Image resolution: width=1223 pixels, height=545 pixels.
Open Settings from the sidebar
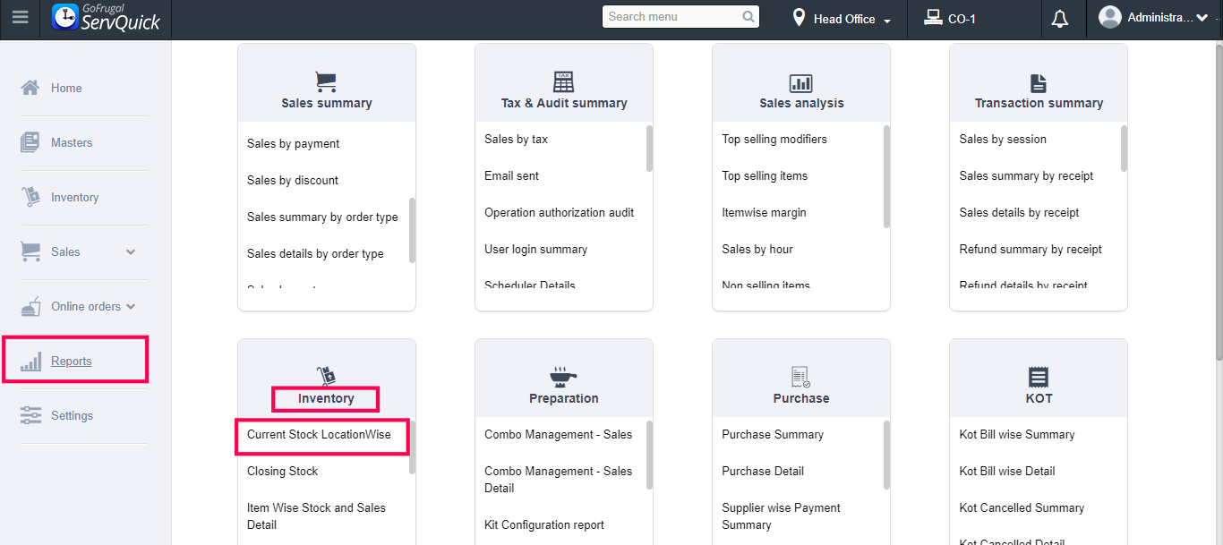click(72, 416)
